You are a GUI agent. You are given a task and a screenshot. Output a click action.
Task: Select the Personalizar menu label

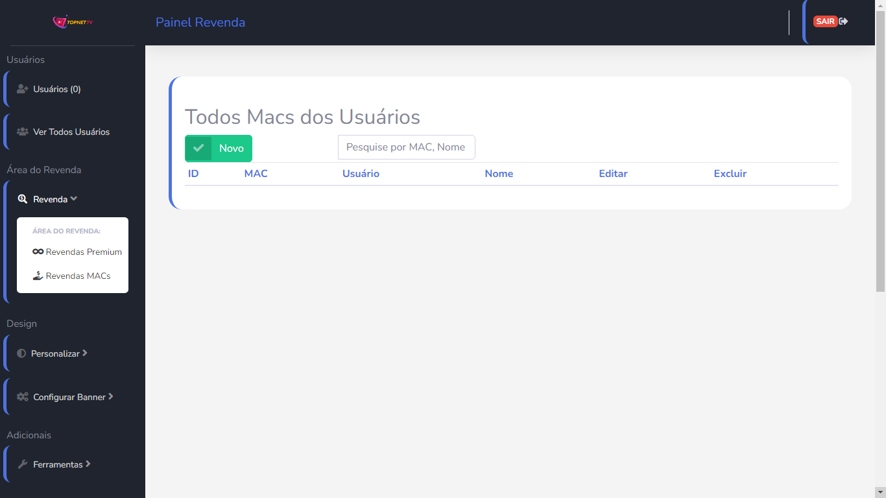coord(55,353)
